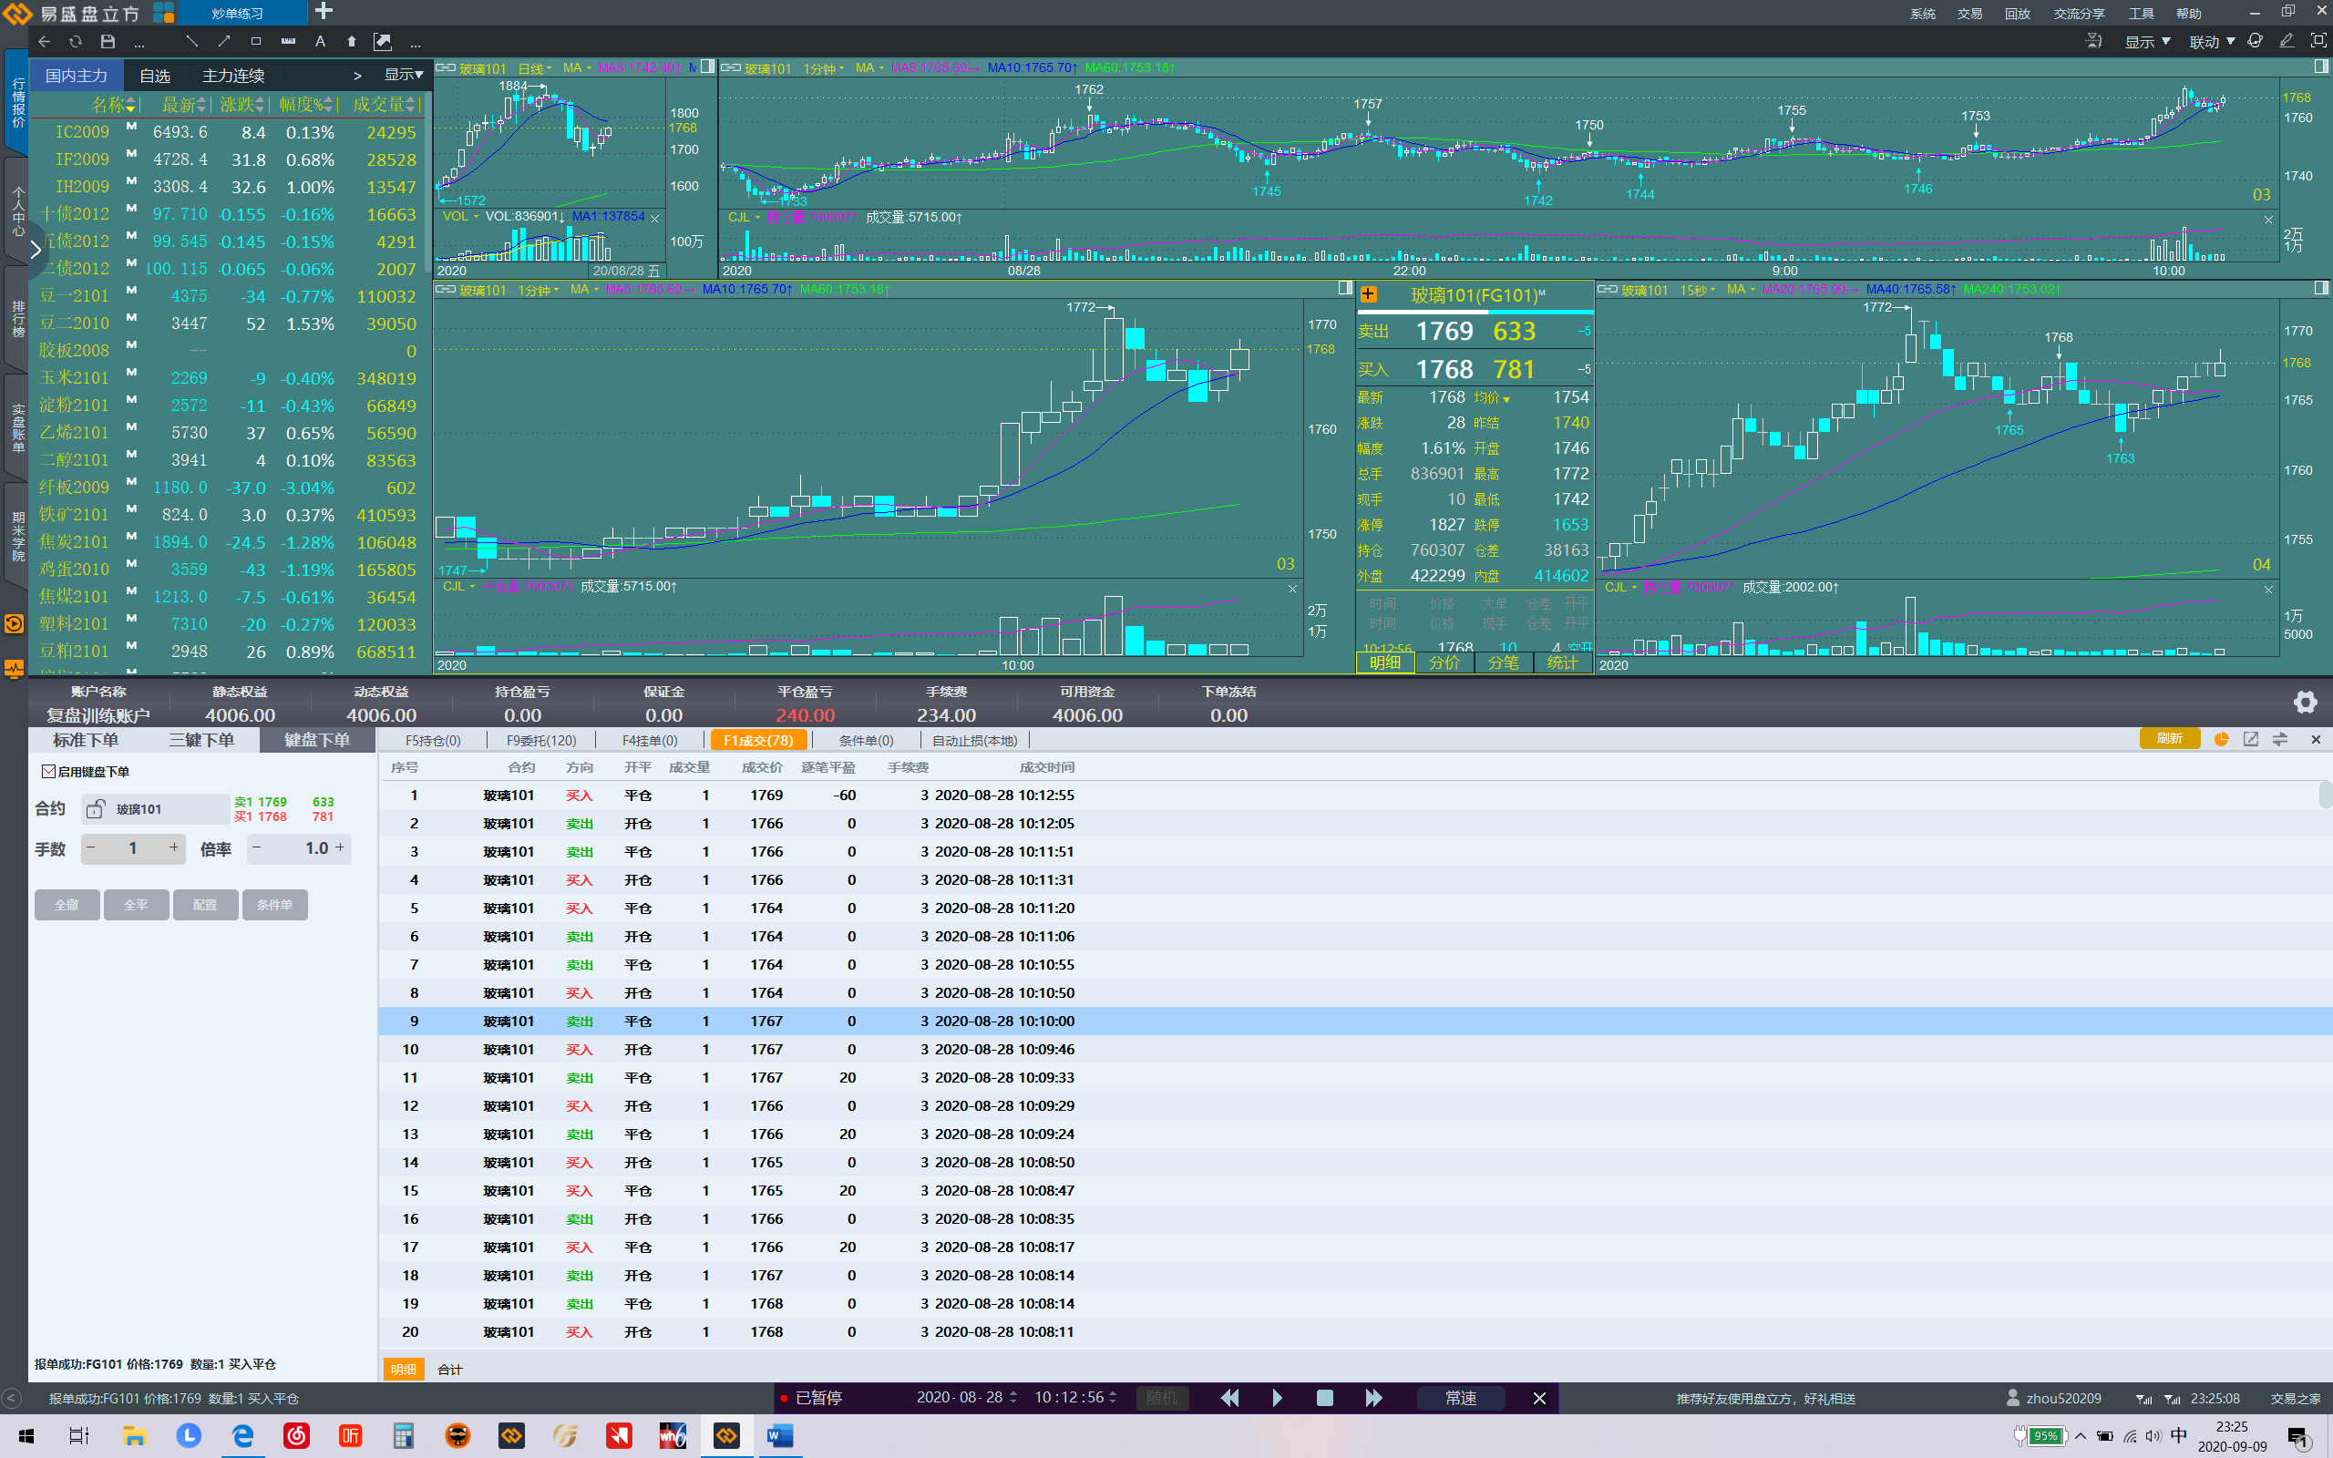
Task: Collapse left sidebar with the chevron arrow
Action: [36, 250]
